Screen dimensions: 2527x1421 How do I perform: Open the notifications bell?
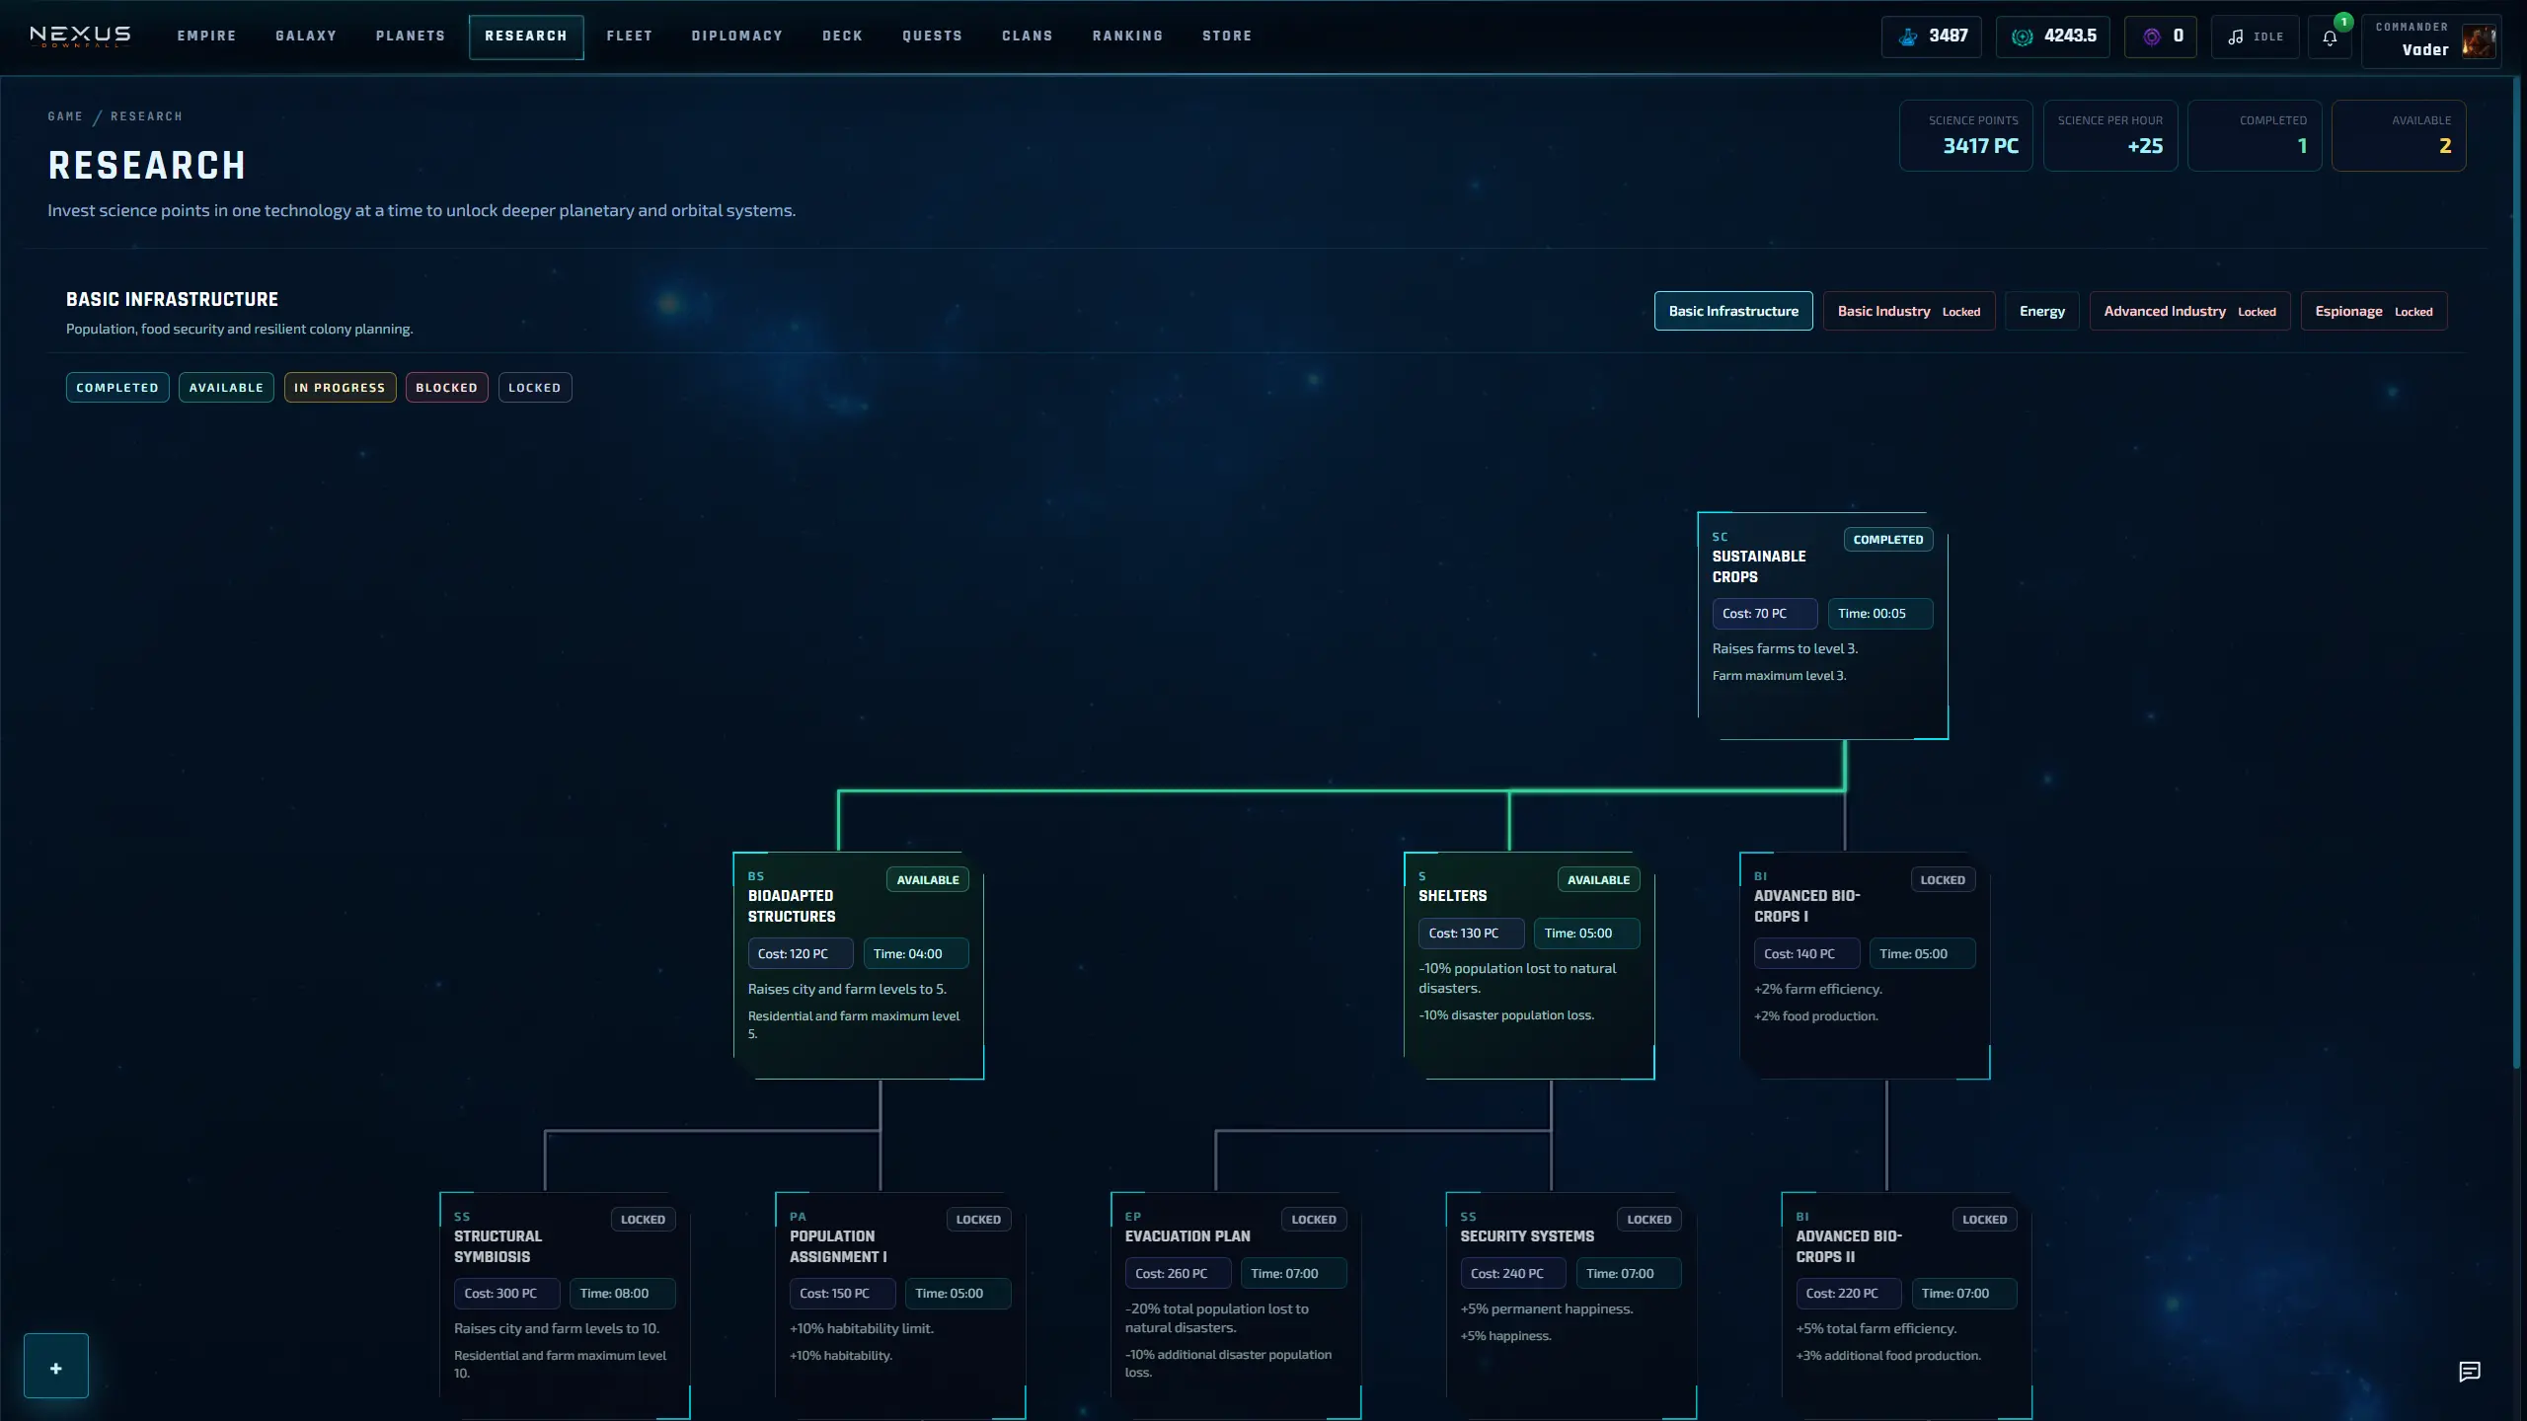pos(2330,37)
